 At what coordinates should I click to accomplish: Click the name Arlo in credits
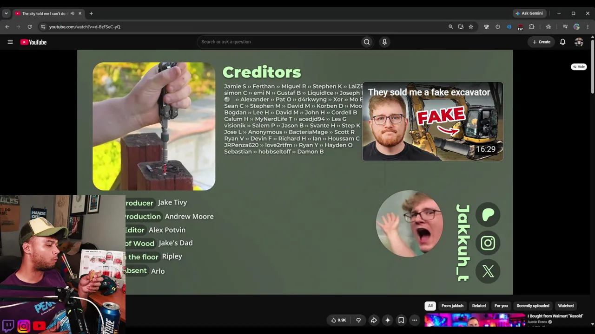click(158, 271)
